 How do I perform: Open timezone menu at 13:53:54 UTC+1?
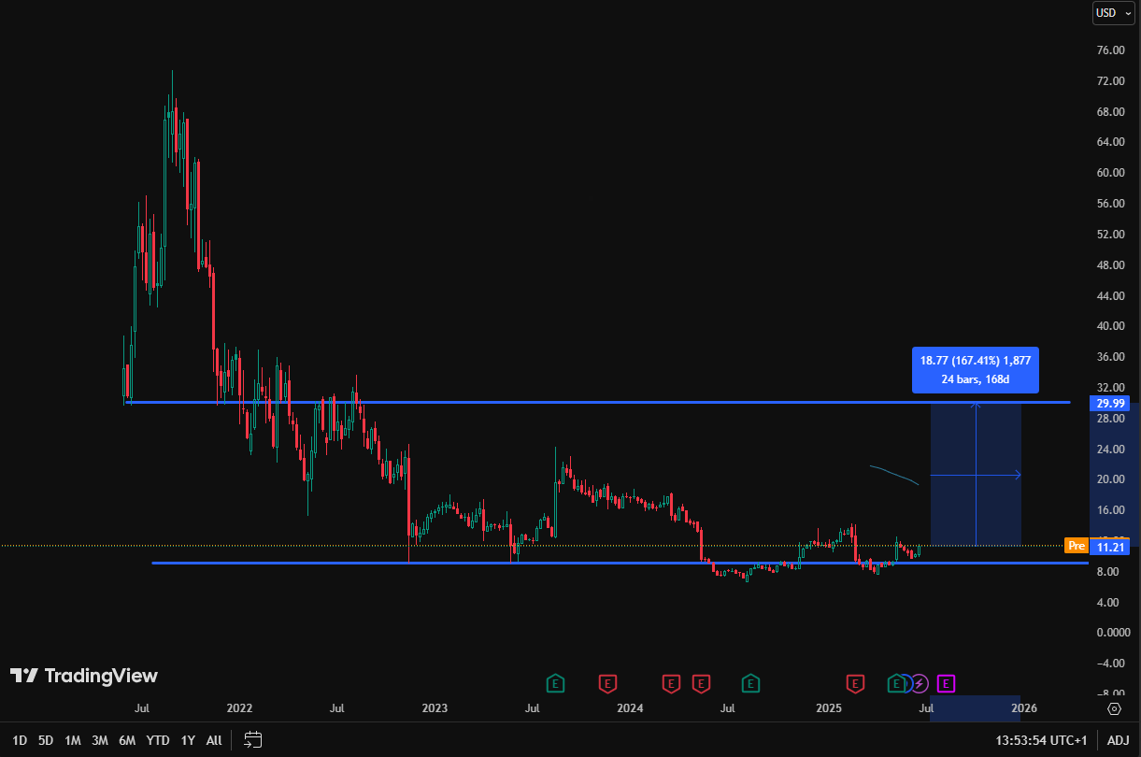click(1041, 740)
